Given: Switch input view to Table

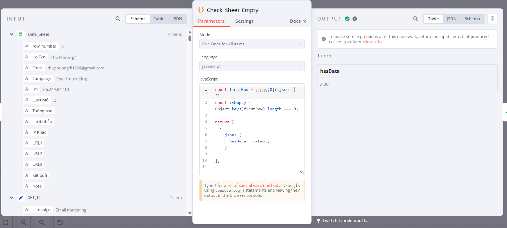Looking at the screenshot, I should pos(159,19).
